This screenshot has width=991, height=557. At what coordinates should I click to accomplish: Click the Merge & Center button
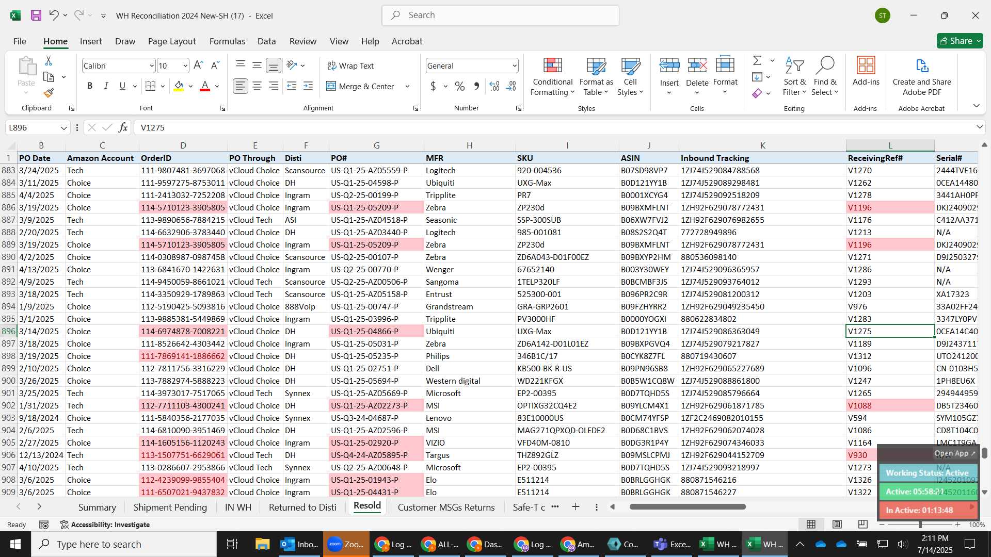360,86
